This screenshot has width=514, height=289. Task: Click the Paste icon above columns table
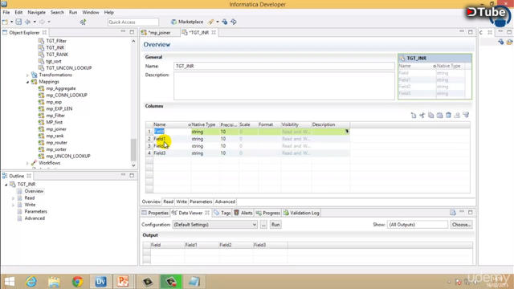[x=439, y=116]
